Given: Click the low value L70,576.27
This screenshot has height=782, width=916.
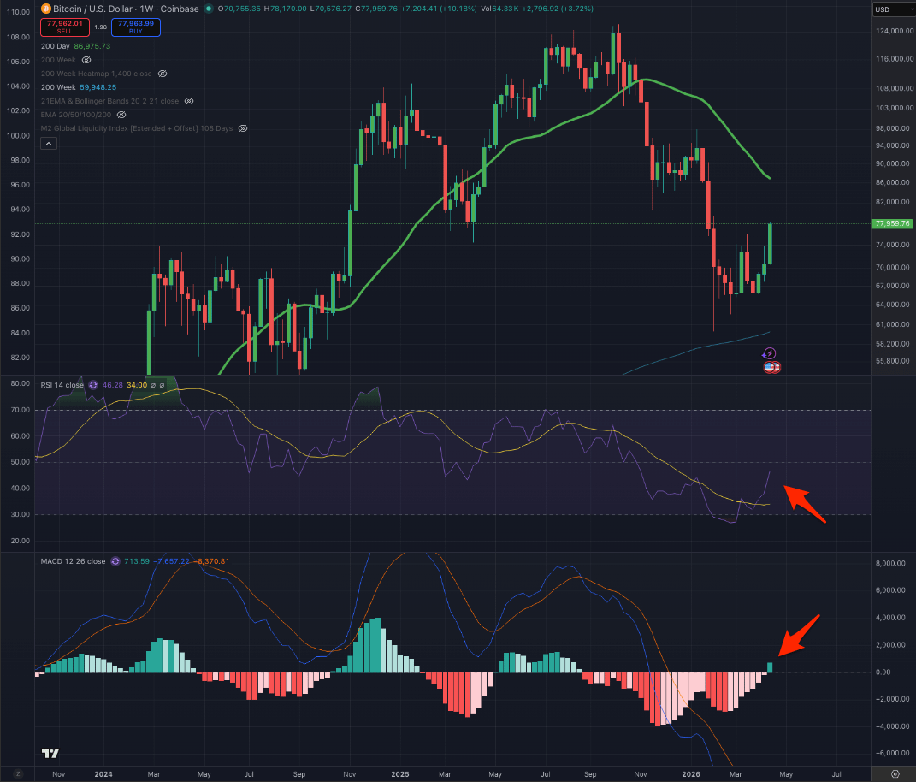Looking at the screenshot, I should pyautogui.click(x=331, y=9).
